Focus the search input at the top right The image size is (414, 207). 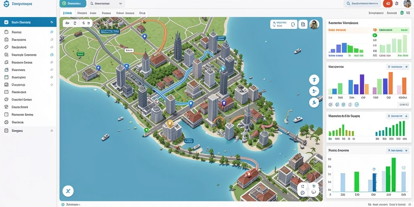[362, 4]
